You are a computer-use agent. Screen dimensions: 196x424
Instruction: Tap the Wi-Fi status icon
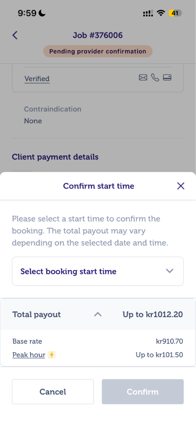click(161, 13)
